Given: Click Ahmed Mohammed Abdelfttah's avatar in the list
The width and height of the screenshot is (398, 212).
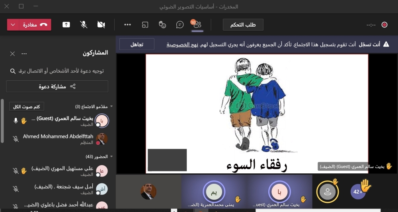Looking at the screenshot, I should 101,139.
